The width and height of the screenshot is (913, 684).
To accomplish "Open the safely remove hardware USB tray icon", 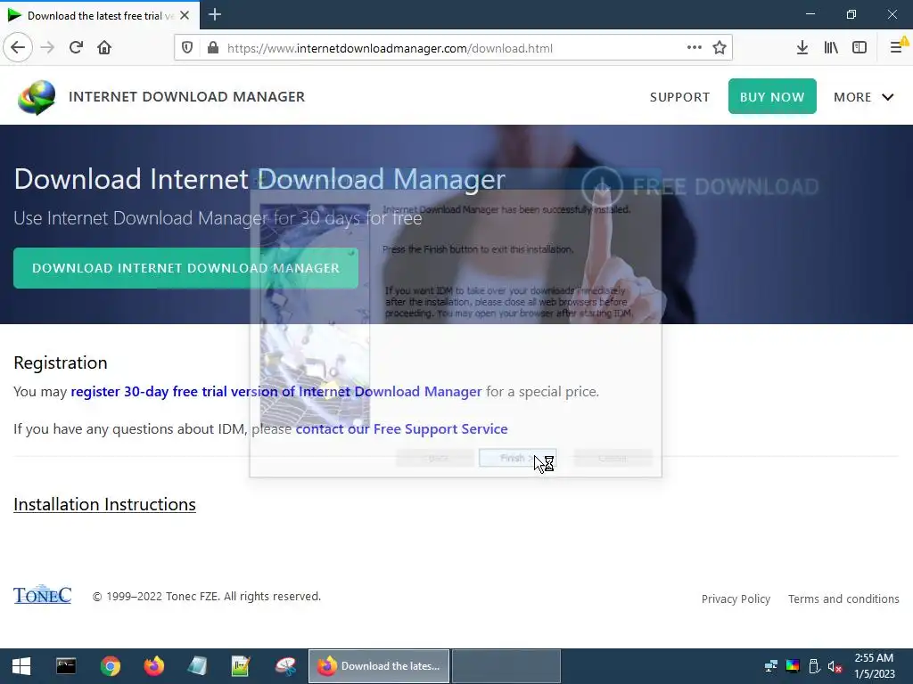I will pyautogui.click(x=814, y=666).
